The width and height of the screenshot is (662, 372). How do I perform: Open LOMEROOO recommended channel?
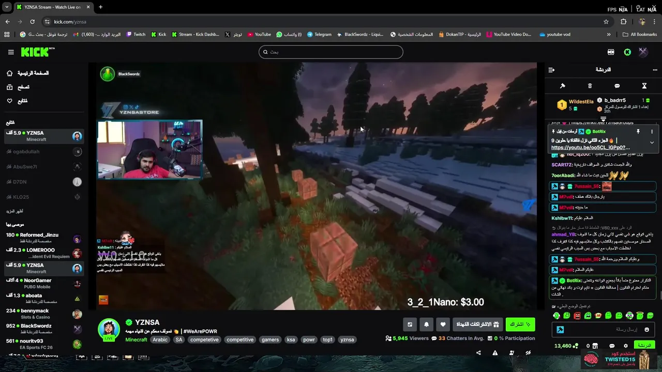[44, 253]
